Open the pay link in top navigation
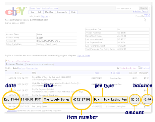 [x=38, y=8]
